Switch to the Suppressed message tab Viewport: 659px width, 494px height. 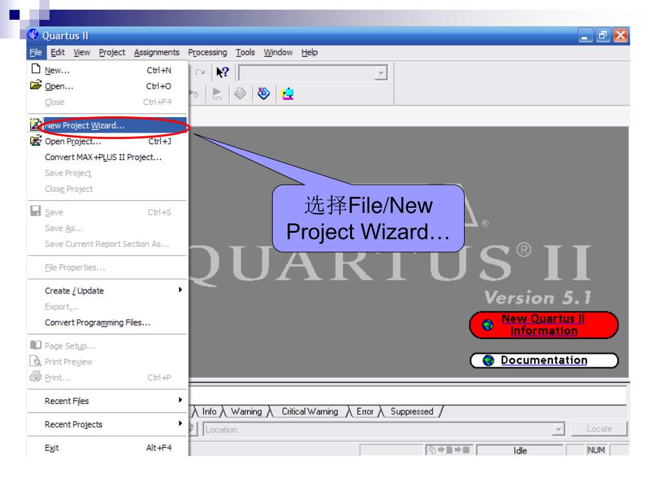pos(411,412)
